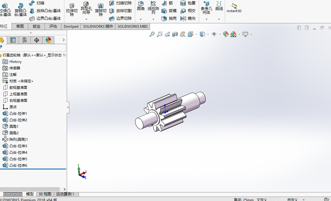The image size is (331, 201).
Task: Select 阵列(圆周)1 feature in tree
Action: click(x=15, y=139)
